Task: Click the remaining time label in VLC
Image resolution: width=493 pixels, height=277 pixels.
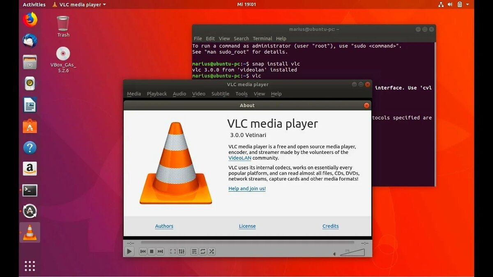Action: 364,243
